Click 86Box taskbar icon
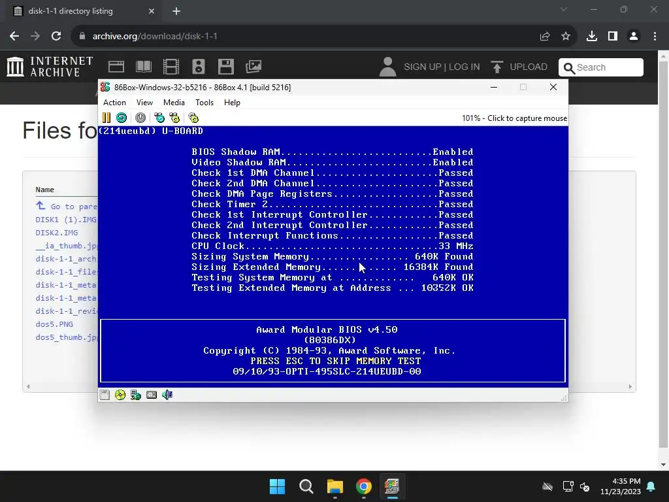This screenshot has height=502, width=669. tap(392, 486)
